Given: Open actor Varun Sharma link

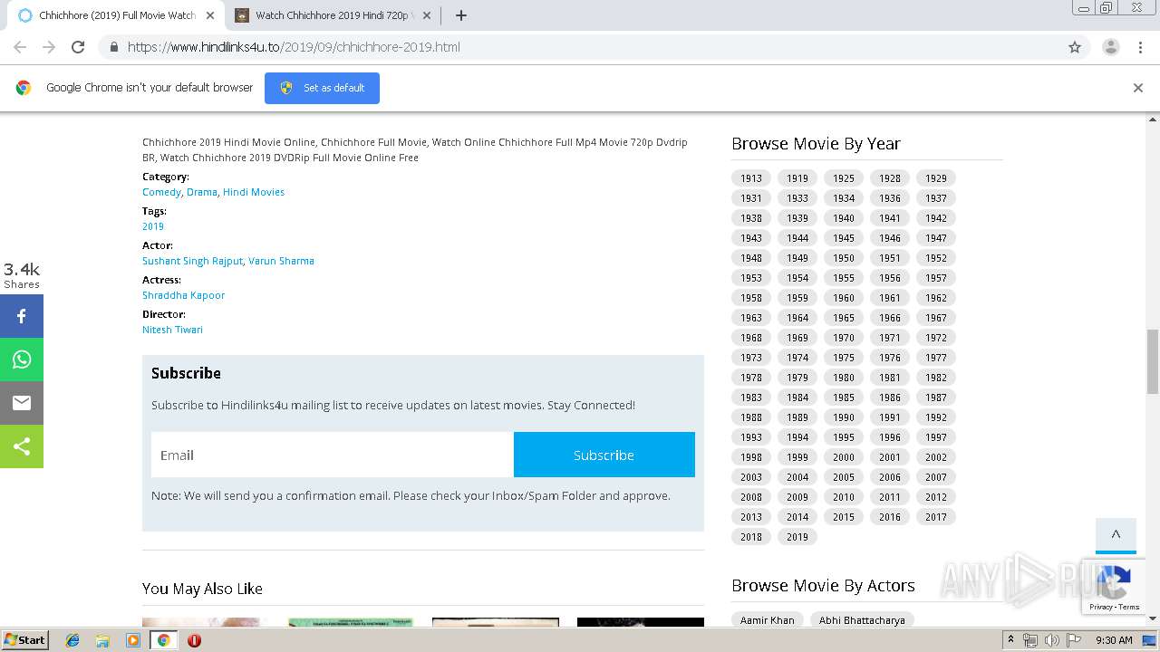Looking at the screenshot, I should (x=281, y=261).
